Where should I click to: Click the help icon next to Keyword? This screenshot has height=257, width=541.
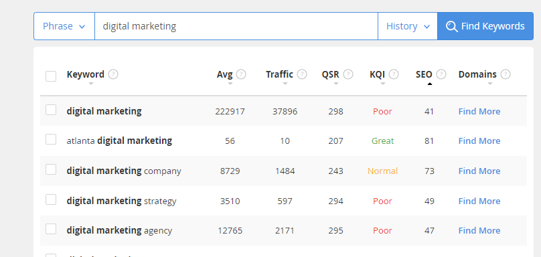tap(113, 74)
